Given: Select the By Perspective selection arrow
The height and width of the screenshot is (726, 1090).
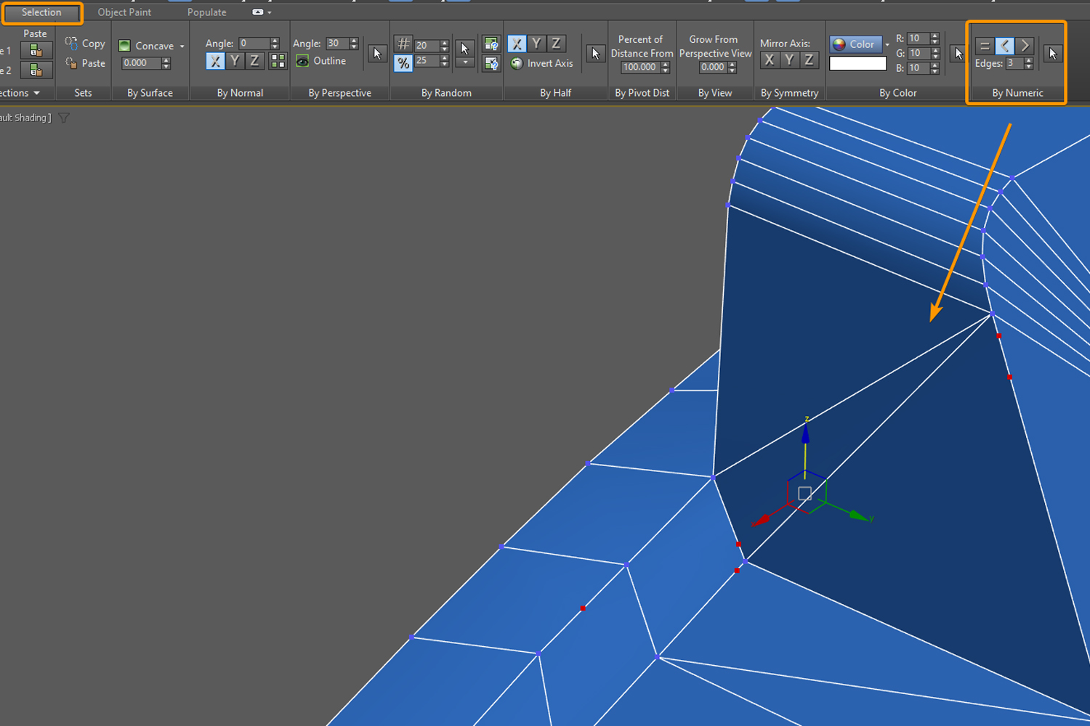Looking at the screenshot, I should click(377, 54).
